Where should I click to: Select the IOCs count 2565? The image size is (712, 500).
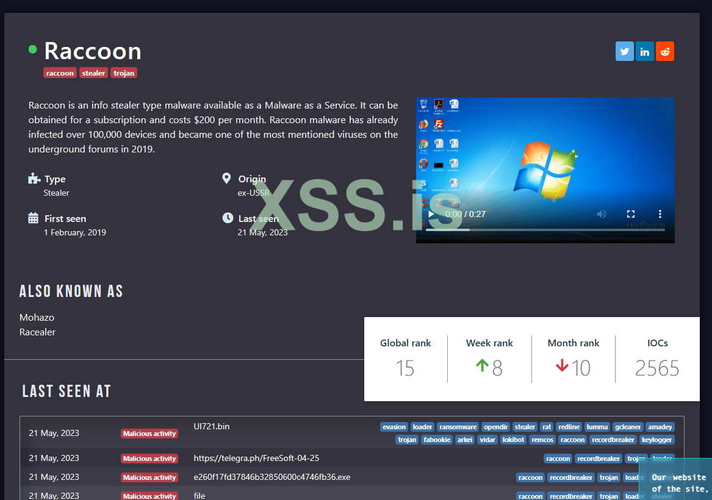pyautogui.click(x=657, y=368)
